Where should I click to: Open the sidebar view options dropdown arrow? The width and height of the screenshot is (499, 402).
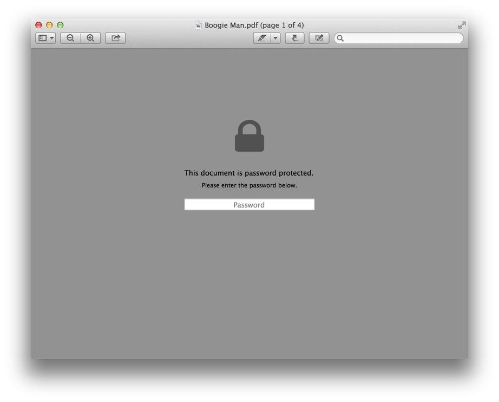coord(52,38)
